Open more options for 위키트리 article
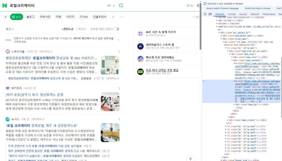Screen dimensions: 282x161 point(119,88)
